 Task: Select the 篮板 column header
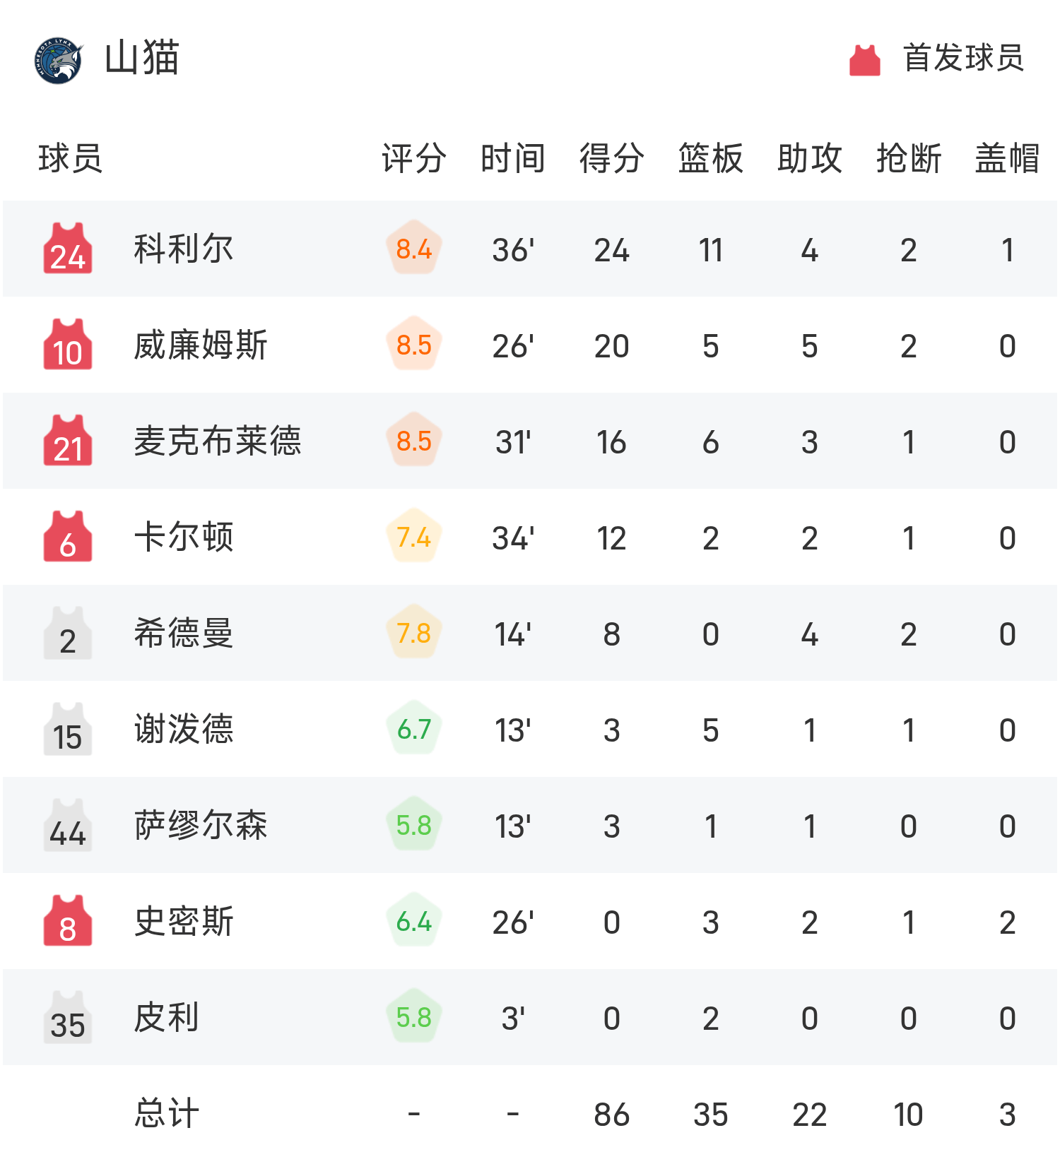(710, 158)
